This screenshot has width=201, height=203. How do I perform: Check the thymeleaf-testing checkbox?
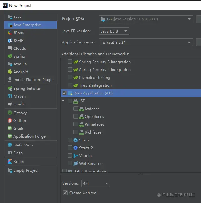[x=70, y=78]
